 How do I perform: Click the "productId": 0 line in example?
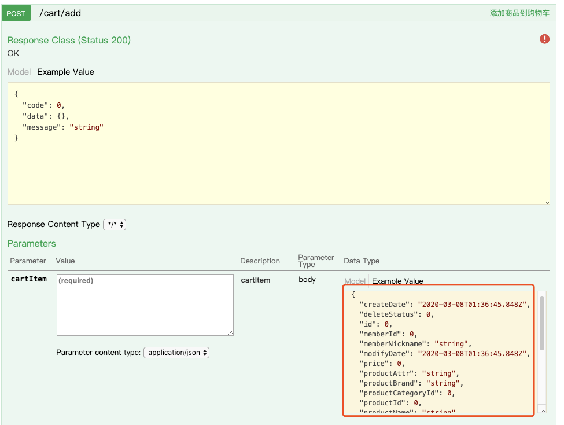[x=390, y=402]
